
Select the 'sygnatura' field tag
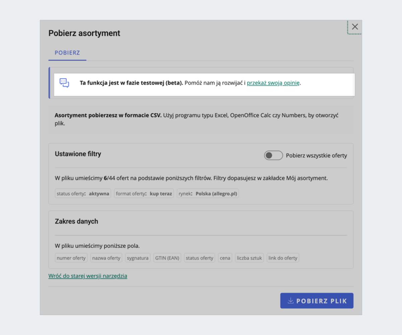tap(138, 258)
